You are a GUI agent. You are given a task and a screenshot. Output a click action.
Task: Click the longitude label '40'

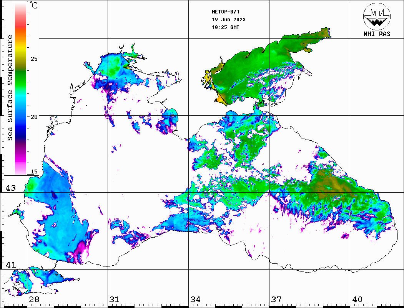[x=357, y=300]
